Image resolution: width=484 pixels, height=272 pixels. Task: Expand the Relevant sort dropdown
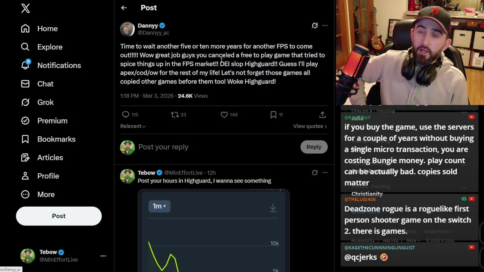coord(133,126)
